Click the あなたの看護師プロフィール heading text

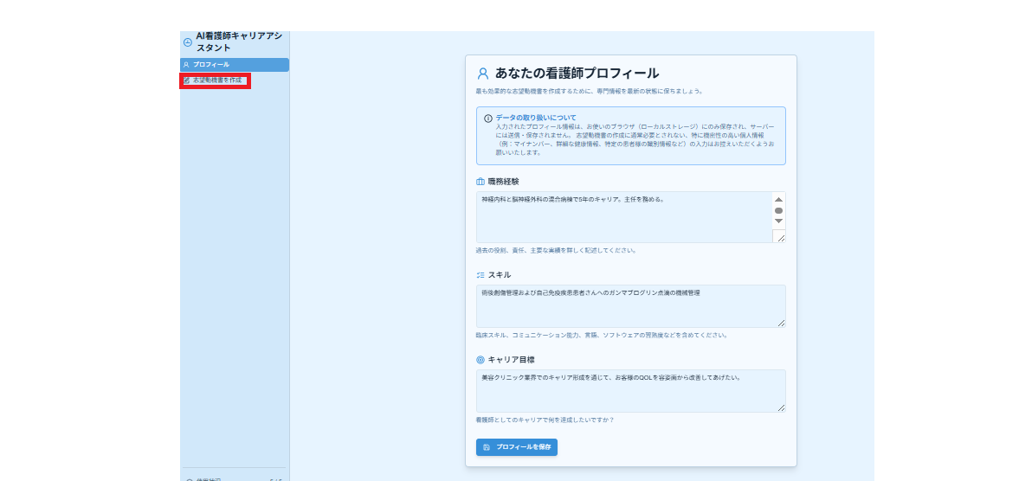(577, 74)
